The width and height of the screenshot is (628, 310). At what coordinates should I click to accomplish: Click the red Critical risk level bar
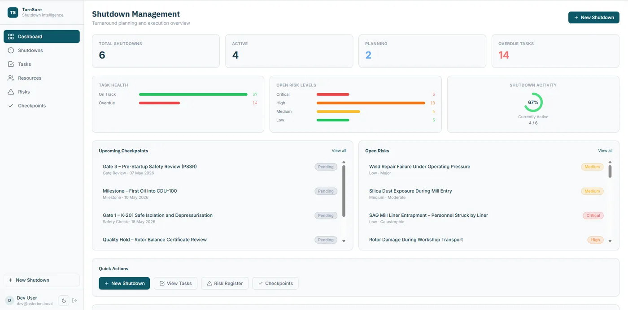click(x=333, y=95)
